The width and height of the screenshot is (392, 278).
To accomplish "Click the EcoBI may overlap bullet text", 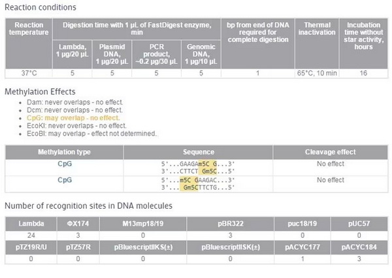I will pyautogui.click(x=91, y=134).
